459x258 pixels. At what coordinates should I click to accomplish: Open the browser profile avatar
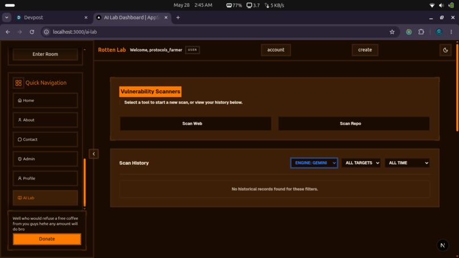[439, 32]
